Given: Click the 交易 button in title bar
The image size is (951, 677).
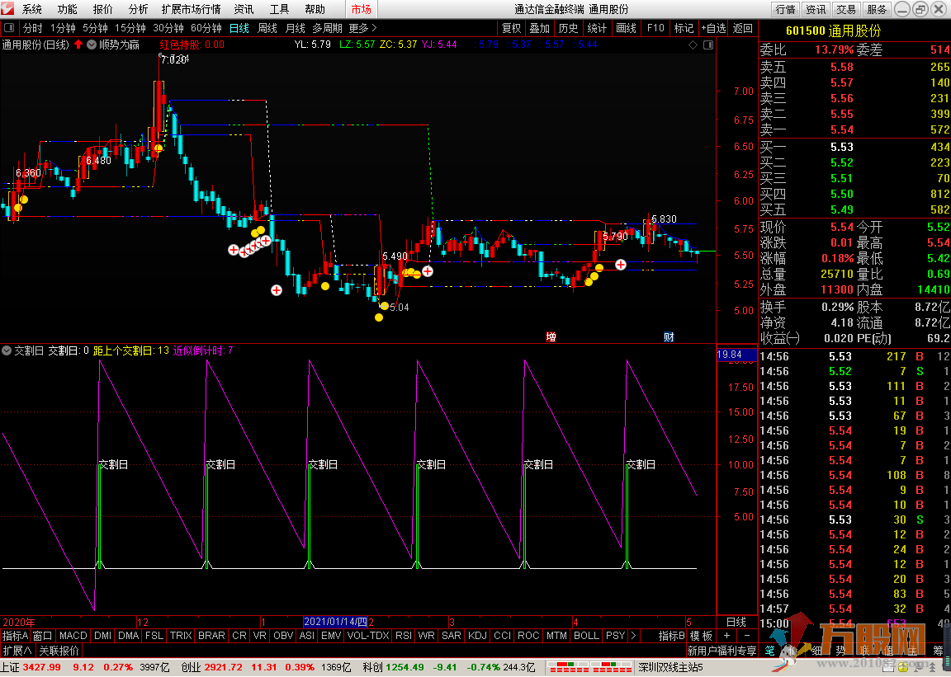Looking at the screenshot, I should pyautogui.click(x=845, y=9).
